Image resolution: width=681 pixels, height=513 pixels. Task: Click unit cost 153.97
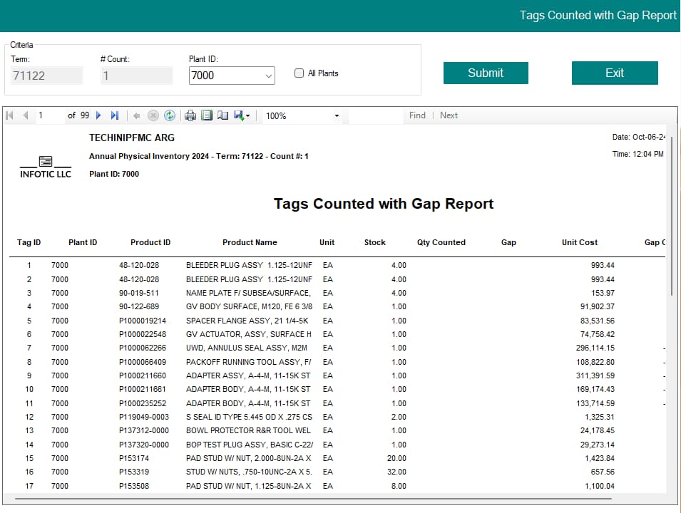(603, 293)
